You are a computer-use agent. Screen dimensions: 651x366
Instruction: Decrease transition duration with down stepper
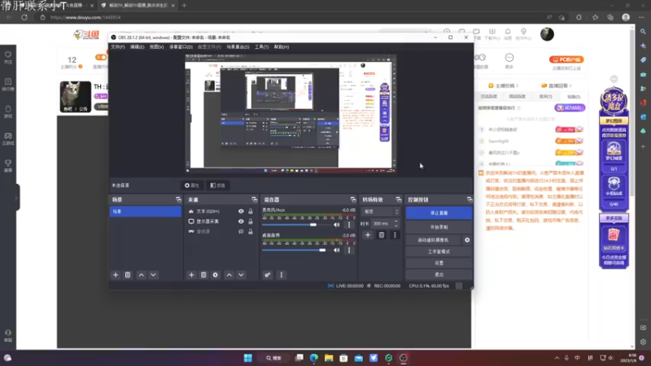point(396,226)
